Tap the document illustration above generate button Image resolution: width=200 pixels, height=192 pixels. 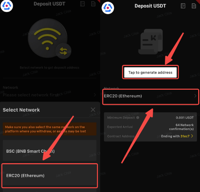pyautogui.click(x=150, y=41)
